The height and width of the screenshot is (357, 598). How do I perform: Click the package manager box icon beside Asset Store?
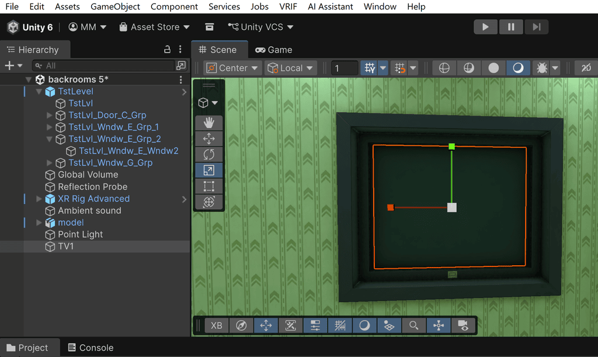(210, 27)
